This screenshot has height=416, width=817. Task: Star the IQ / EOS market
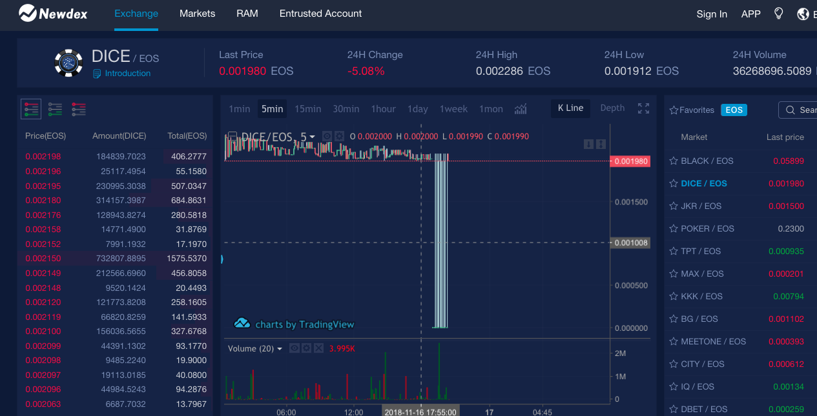pos(674,387)
